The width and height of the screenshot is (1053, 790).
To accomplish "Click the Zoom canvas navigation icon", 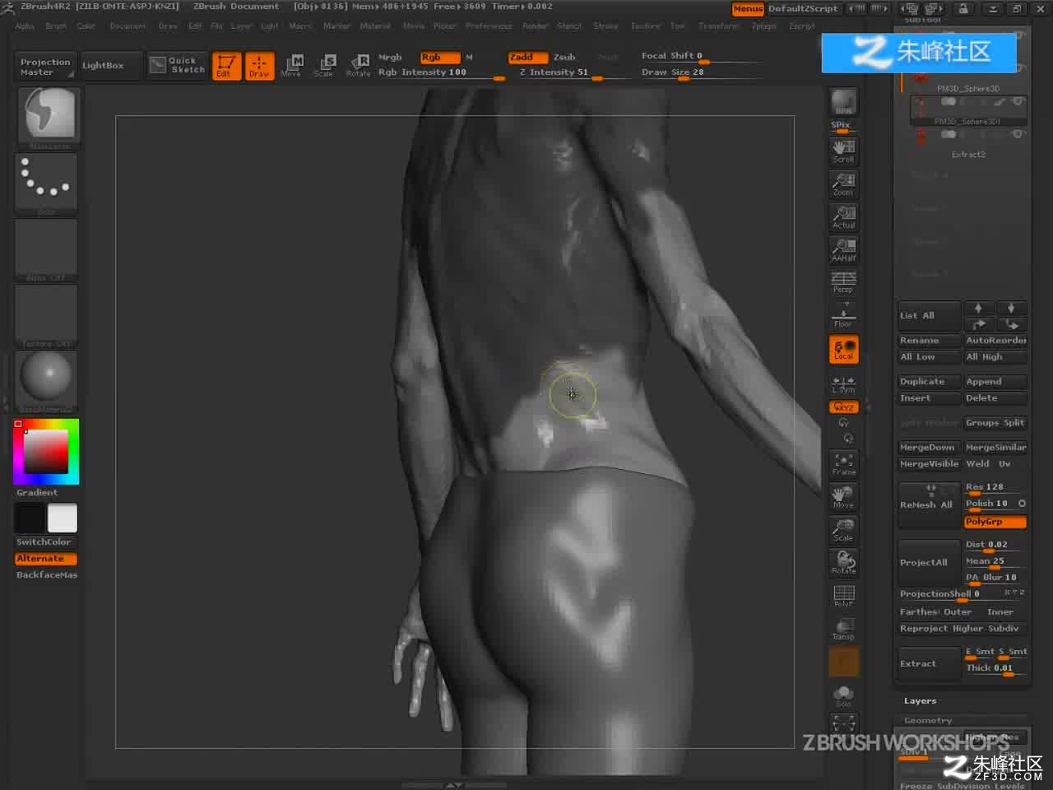I will (x=843, y=184).
